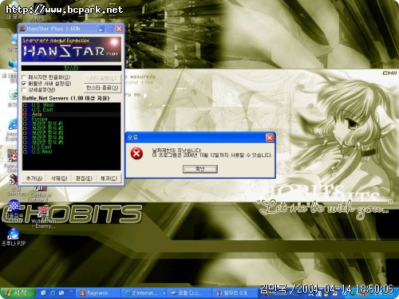Click third quick launch icon on taskbar

pos(62,293)
